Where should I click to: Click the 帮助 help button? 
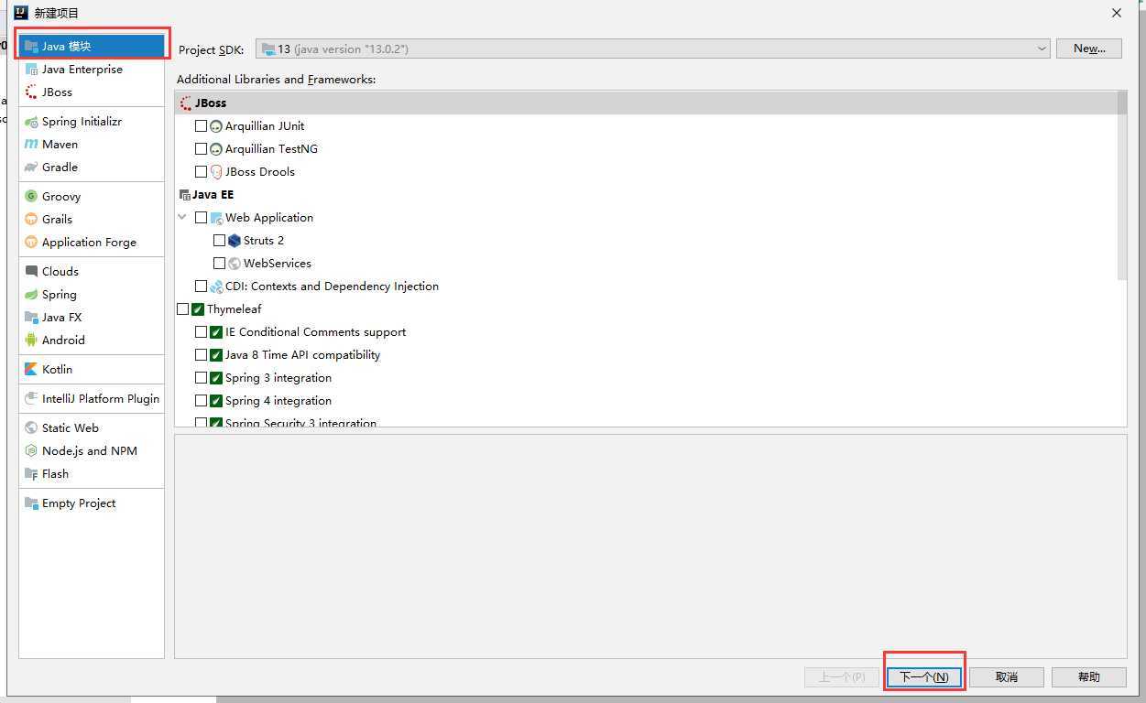pyautogui.click(x=1089, y=677)
